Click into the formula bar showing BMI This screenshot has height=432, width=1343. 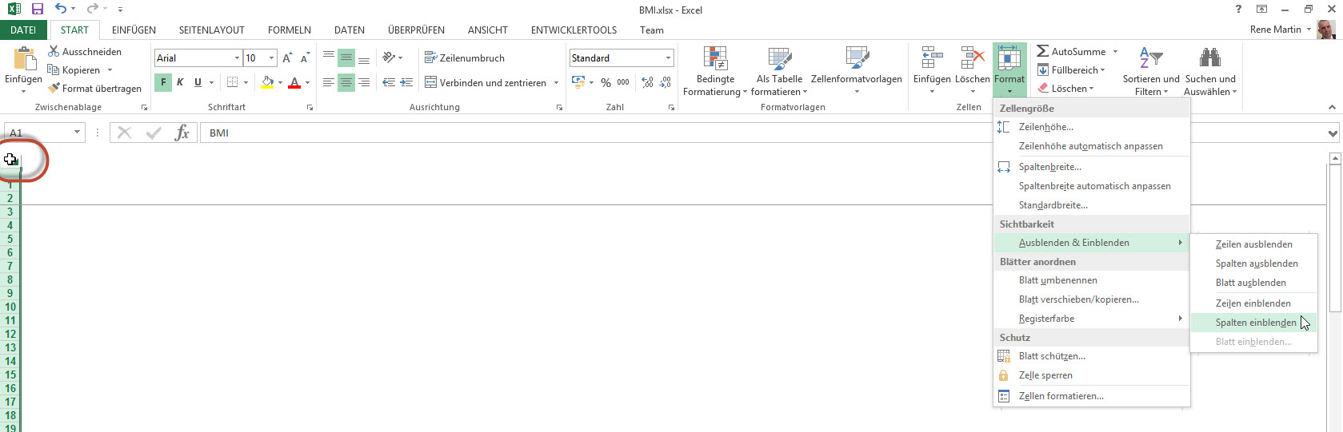pos(560,133)
